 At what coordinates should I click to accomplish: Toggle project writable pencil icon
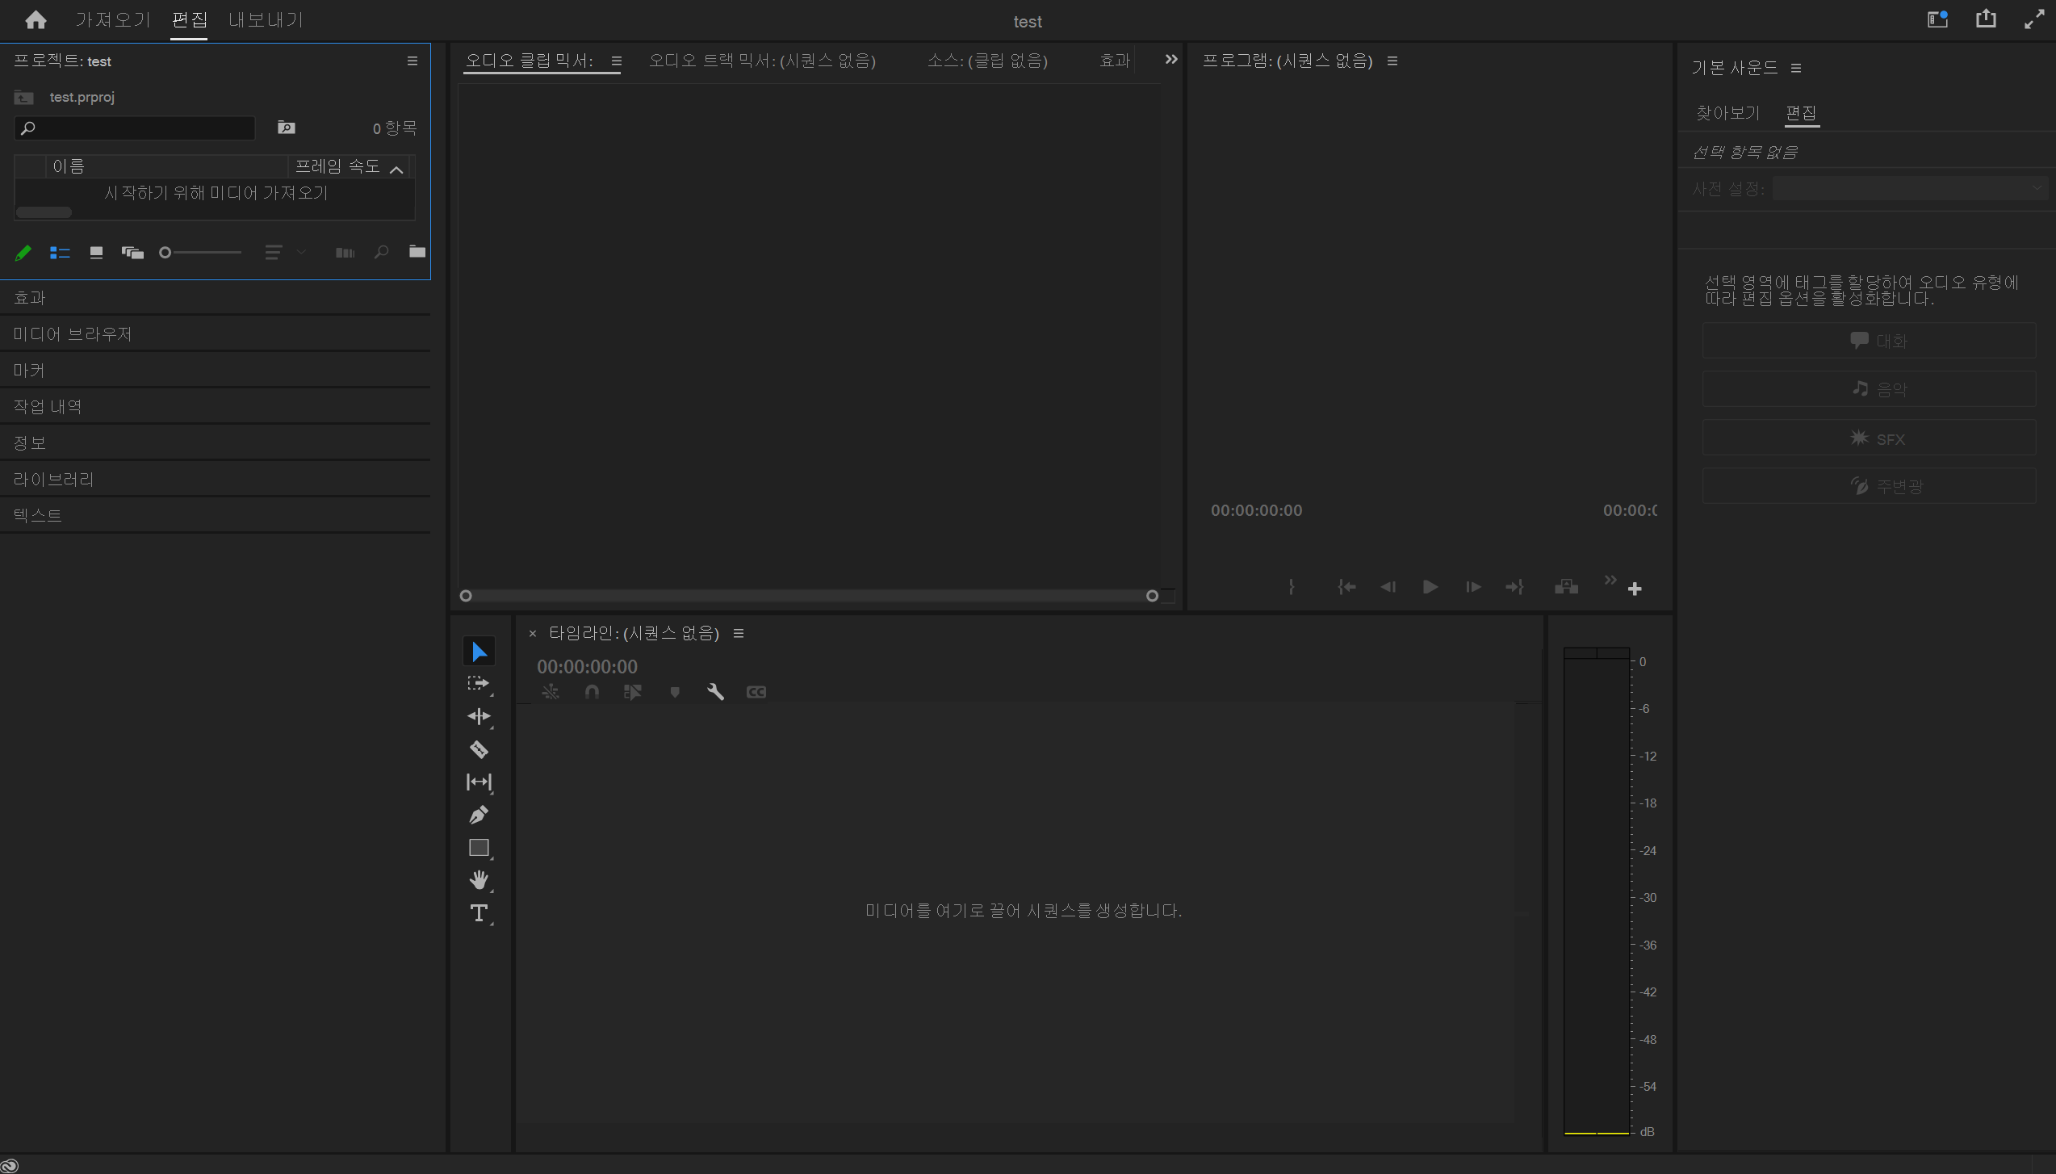pos(23,253)
